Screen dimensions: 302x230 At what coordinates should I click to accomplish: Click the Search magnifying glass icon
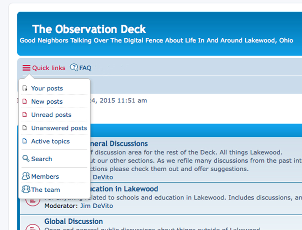[26, 159]
